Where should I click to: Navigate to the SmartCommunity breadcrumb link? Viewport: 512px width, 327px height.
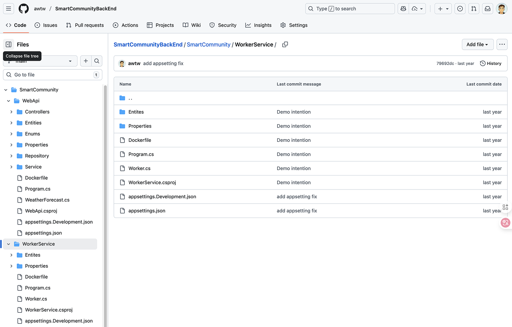[209, 44]
